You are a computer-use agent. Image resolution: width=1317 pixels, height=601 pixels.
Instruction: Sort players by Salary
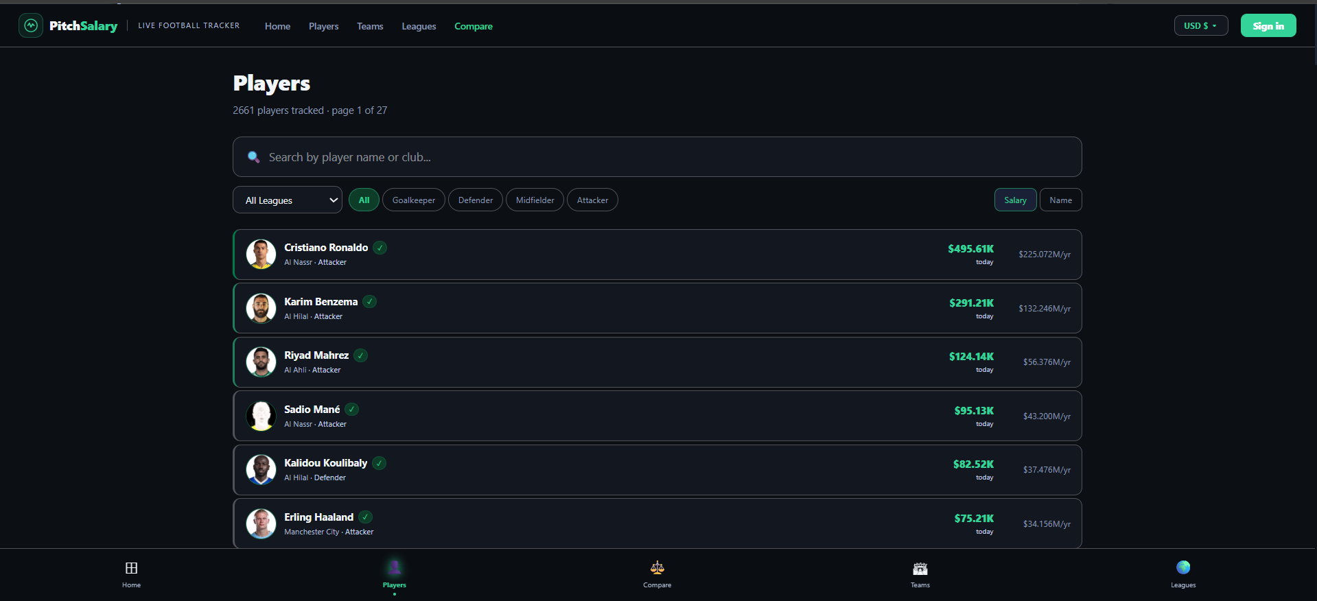pyautogui.click(x=1016, y=200)
